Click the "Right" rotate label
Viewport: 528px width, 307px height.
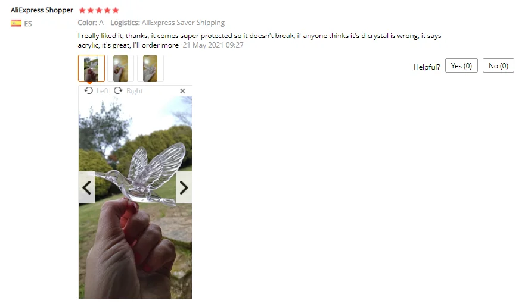coord(135,91)
